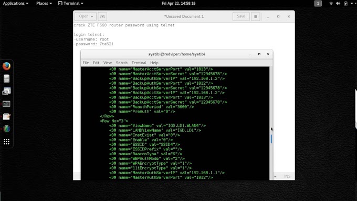357x201 pixels.
Task: Open the Terminal menu in the terminal menubar
Action: point(139,63)
